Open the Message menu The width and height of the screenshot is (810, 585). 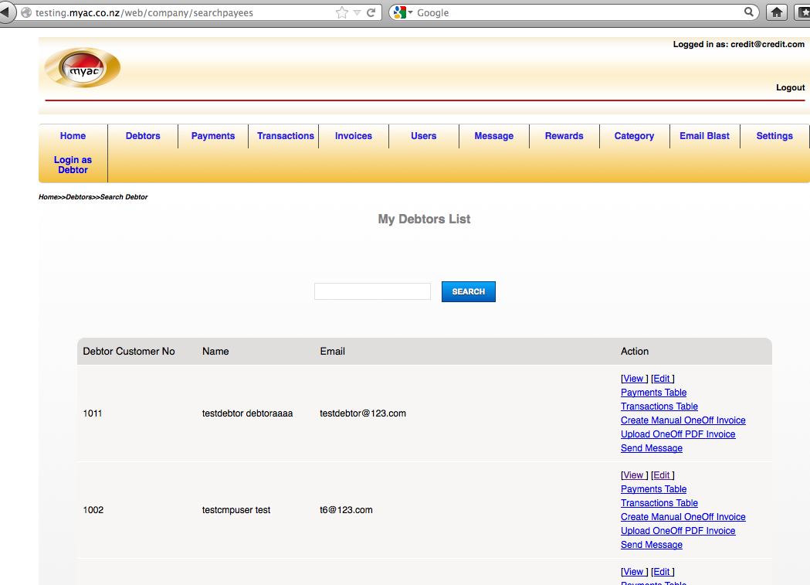pos(494,136)
